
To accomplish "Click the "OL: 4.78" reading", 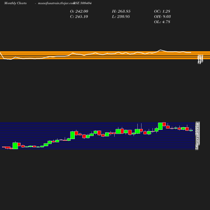I will click(x=162, y=22).
